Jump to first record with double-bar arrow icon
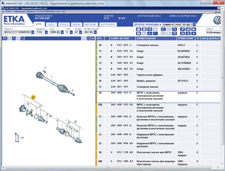This screenshot has width=225, height=171. 182,33
